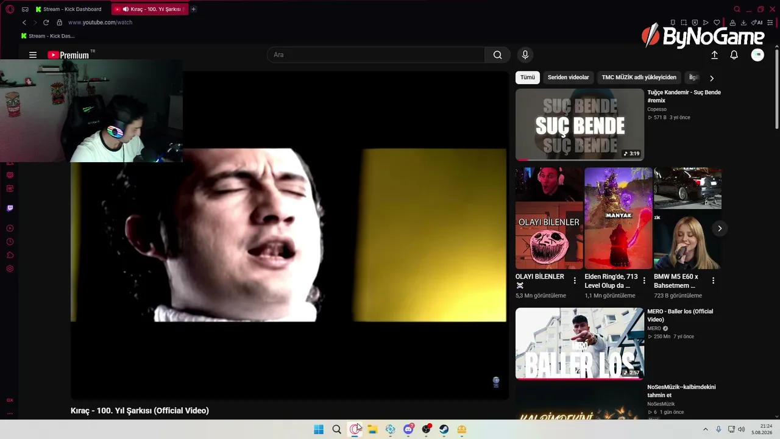780x439 pixels.
Task: Open Twitch from the Opera sidebar
Action: click(x=10, y=208)
